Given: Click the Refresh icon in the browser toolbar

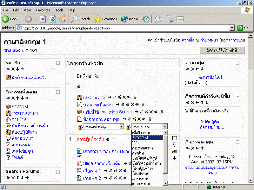Looking at the screenshot, I should 53,19.
